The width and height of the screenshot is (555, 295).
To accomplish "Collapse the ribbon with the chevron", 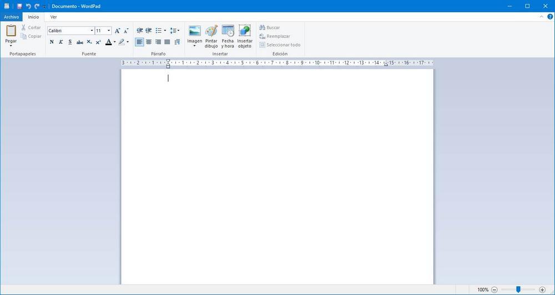I will point(541,17).
